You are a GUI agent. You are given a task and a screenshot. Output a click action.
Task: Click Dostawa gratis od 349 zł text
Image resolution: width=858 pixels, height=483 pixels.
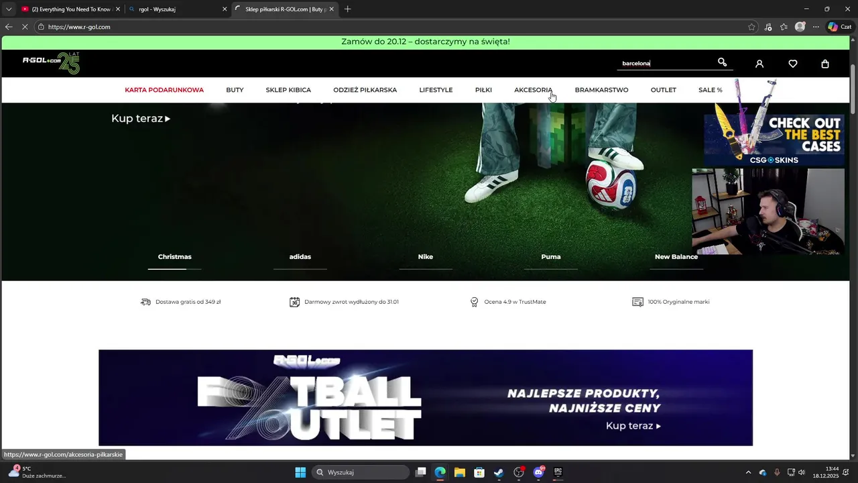(x=188, y=302)
